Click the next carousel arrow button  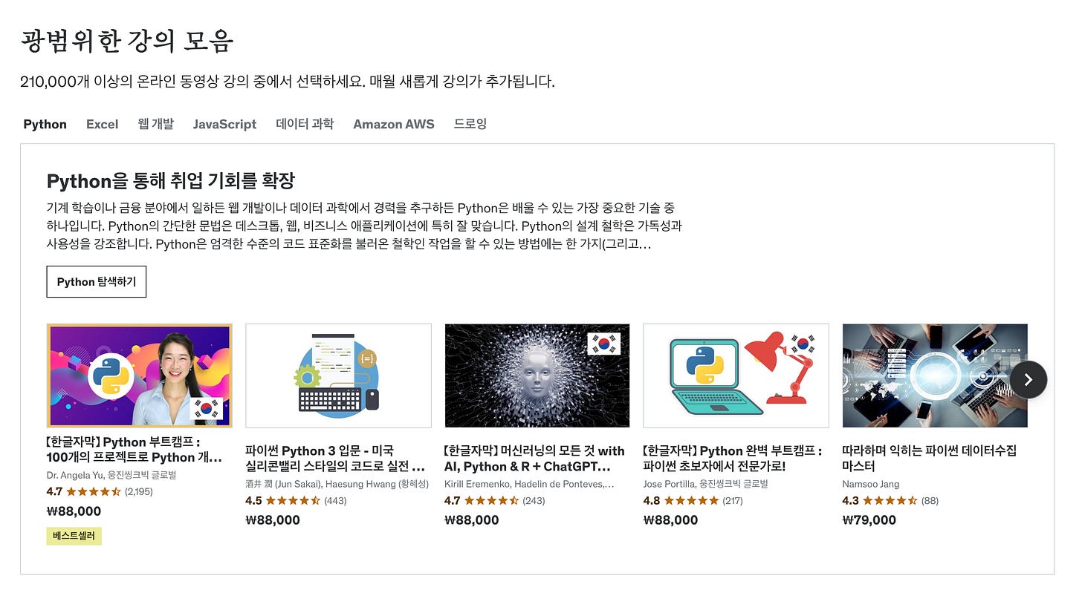[1028, 379]
